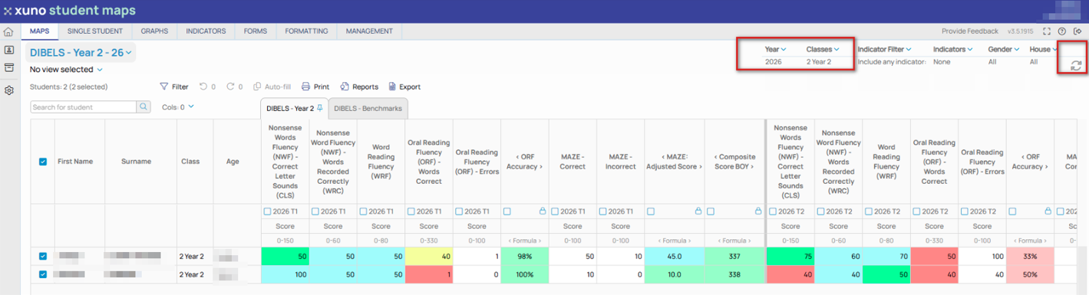The height and width of the screenshot is (295, 1089).
Task: Toggle fullscreen mode icon
Action: pyautogui.click(x=1047, y=31)
